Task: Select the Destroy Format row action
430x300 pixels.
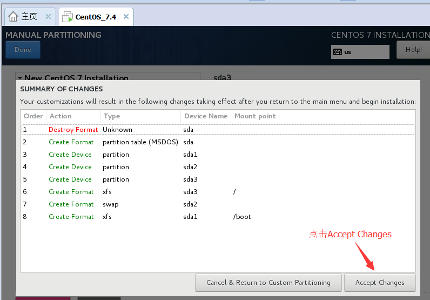Action: point(73,130)
